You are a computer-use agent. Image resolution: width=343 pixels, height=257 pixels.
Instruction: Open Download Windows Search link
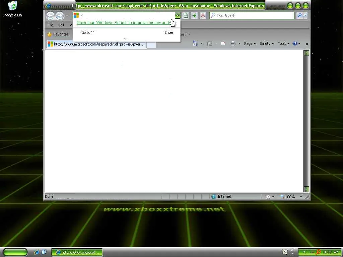coord(123,22)
